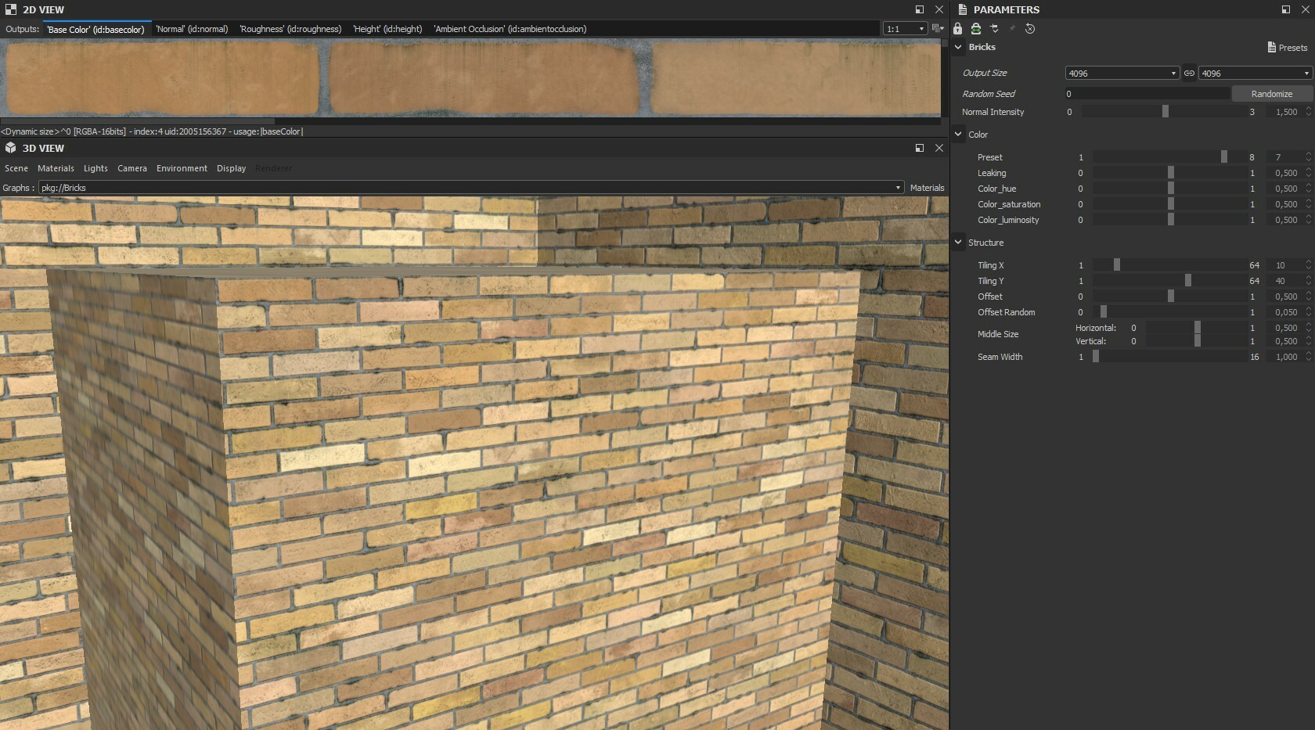Screen dimensions: 1315x730
Task: Click the Normal Intensity slider handle
Action: coord(1165,111)
